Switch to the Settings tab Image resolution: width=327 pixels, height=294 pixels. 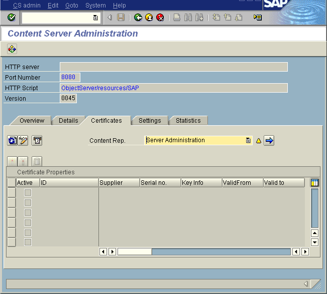[x=150, y=121]
